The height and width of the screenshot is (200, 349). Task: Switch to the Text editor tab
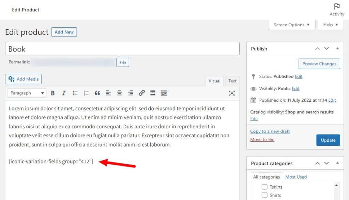point(232,81)
